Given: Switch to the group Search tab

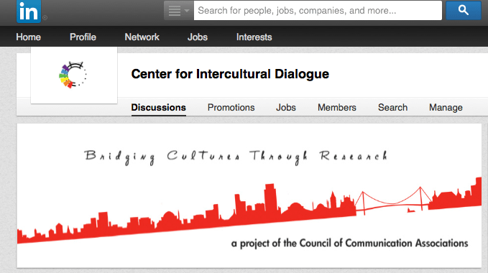Looking at the screenshot, I should tap(392, 108).
